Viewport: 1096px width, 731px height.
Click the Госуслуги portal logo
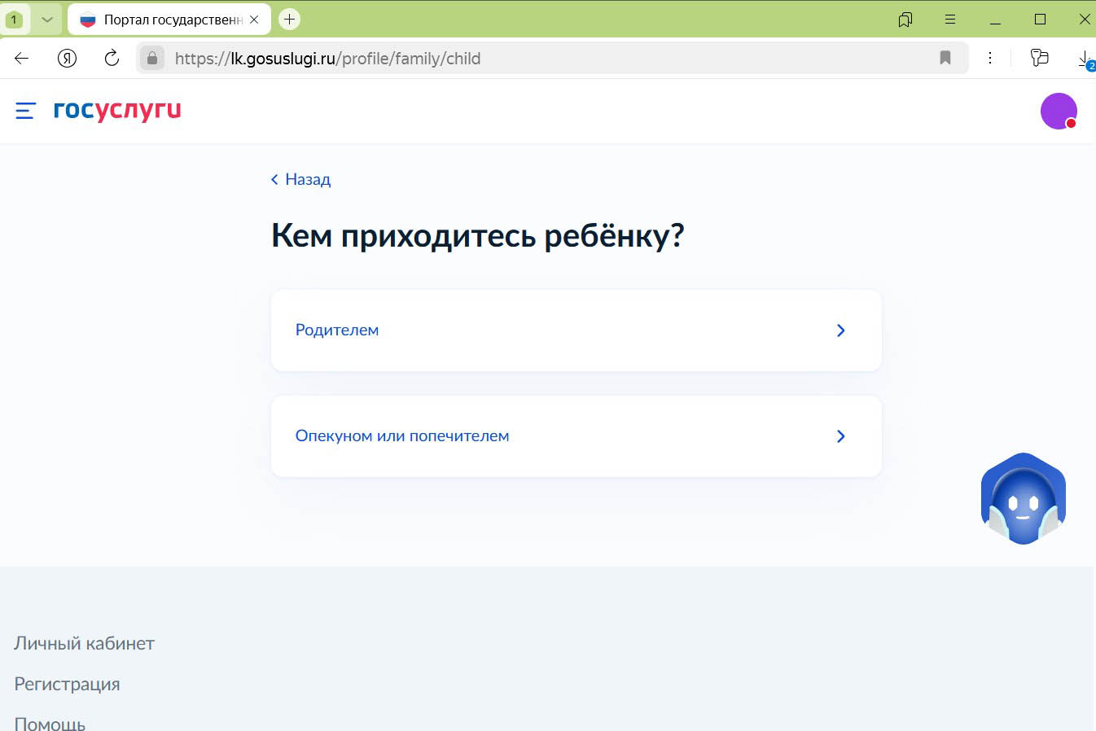click(117, 111)
